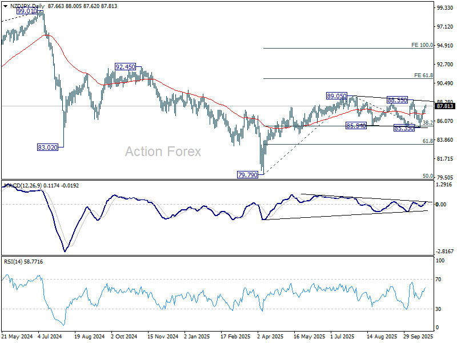The image size is (457, 343).
Task: Click the 29 Sep 2025 date marker
Action: point(418,336)
